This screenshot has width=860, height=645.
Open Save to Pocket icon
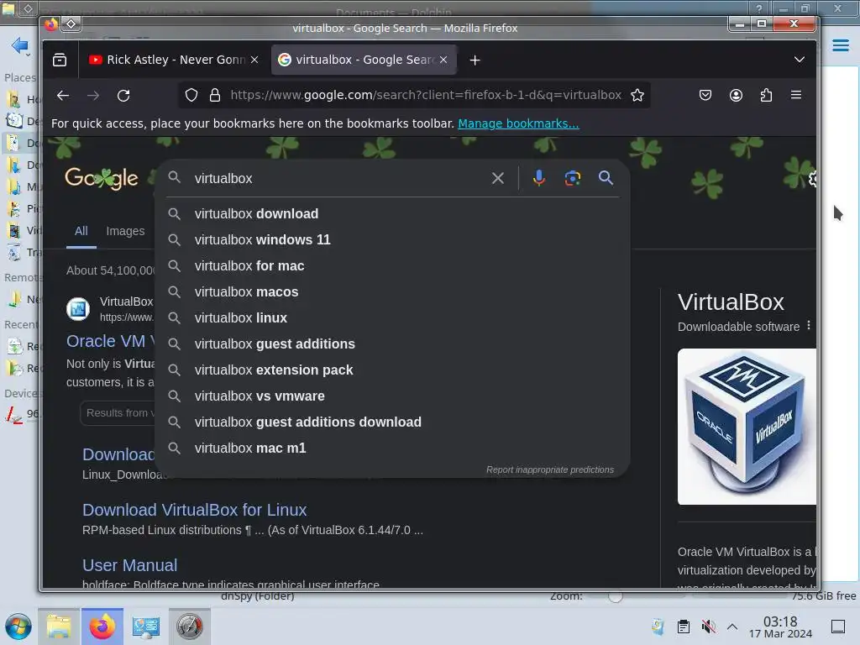(x=705, y=96)
